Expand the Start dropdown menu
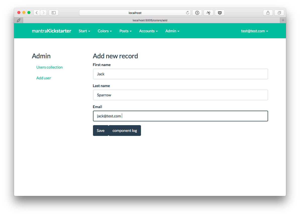Screen dimensions: 300x216 (84, 31)
